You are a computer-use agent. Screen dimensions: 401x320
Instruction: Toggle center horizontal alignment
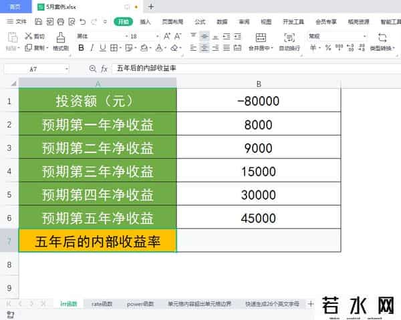tap(204, 48)
